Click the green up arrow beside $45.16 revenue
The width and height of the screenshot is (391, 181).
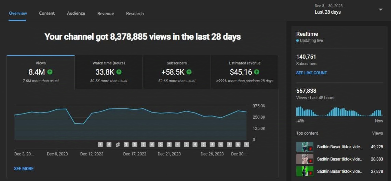click(257, 72)
